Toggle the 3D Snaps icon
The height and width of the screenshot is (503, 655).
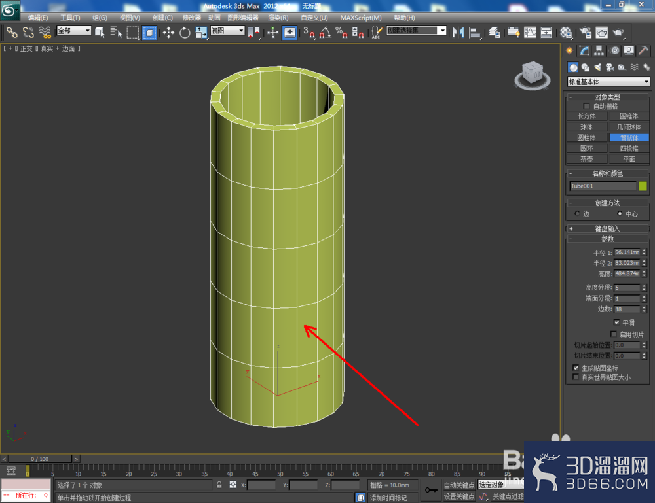[x=309, y=32]
